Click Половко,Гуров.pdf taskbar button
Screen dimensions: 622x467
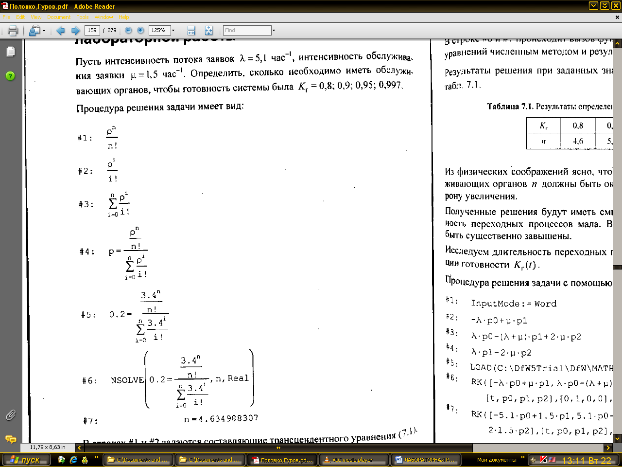pos(282,460)
